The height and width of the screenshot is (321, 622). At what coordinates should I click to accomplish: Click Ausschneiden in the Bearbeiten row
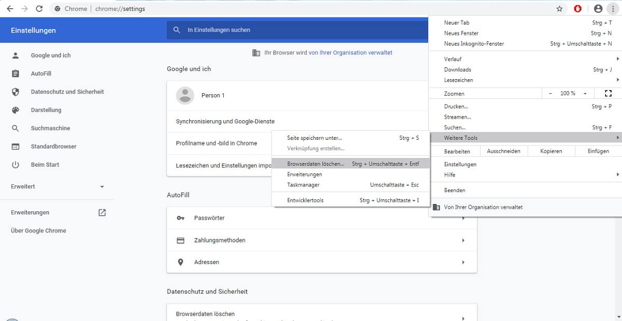click(504, 151)
